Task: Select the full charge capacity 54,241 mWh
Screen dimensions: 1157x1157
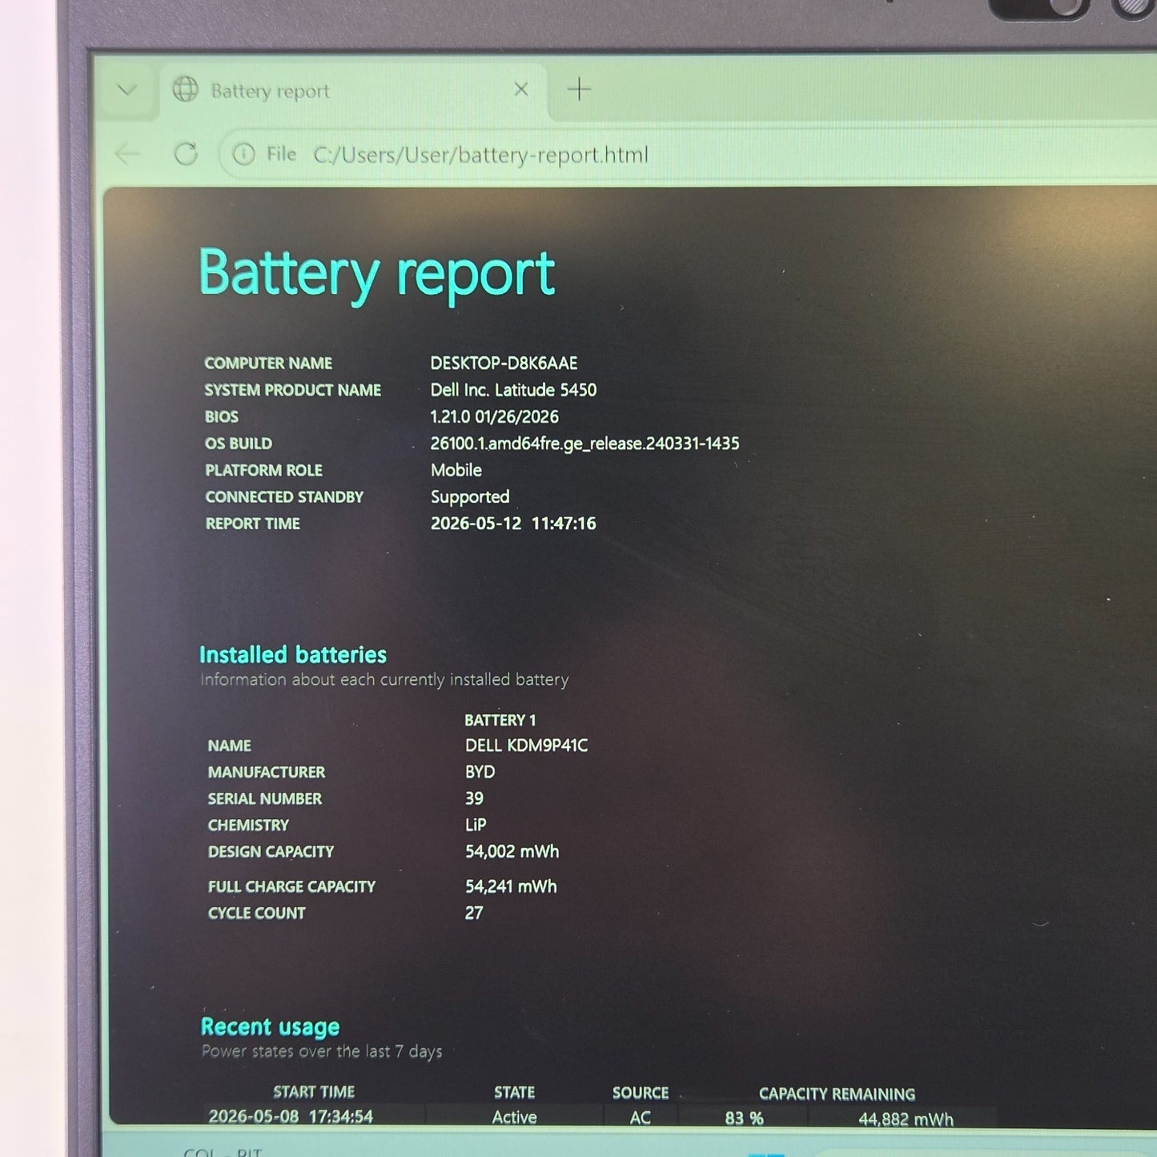Action: click(x=511, y=886)
